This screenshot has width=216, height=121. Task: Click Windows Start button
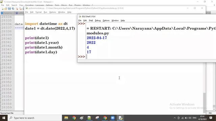4,118
